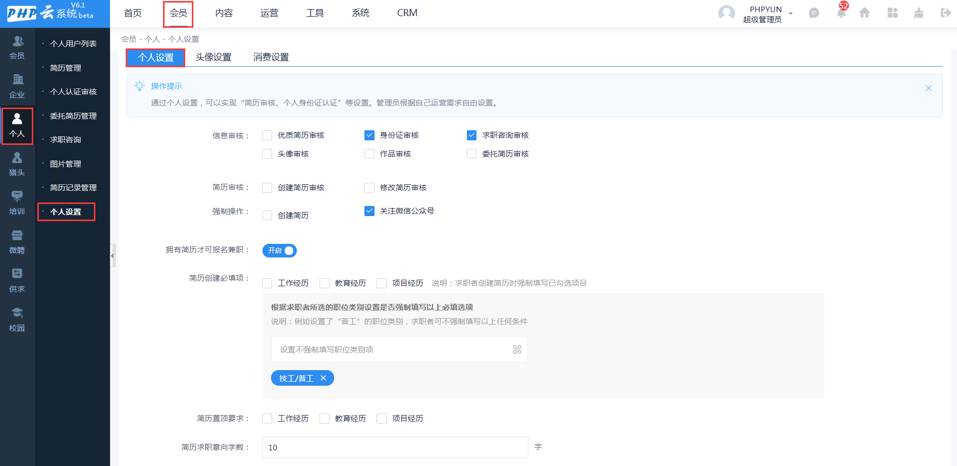Open 求职咨询 submenu item
Screen dimensions: 957x466
pos(66,140)
